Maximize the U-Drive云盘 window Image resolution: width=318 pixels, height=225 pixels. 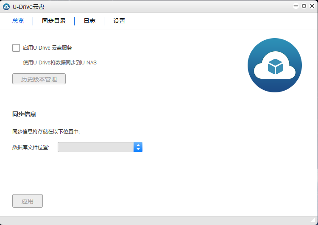click(304, 6)
